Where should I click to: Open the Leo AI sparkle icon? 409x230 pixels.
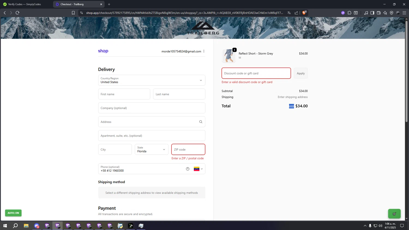point(385,13)
